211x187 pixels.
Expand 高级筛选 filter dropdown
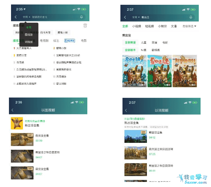189,26
